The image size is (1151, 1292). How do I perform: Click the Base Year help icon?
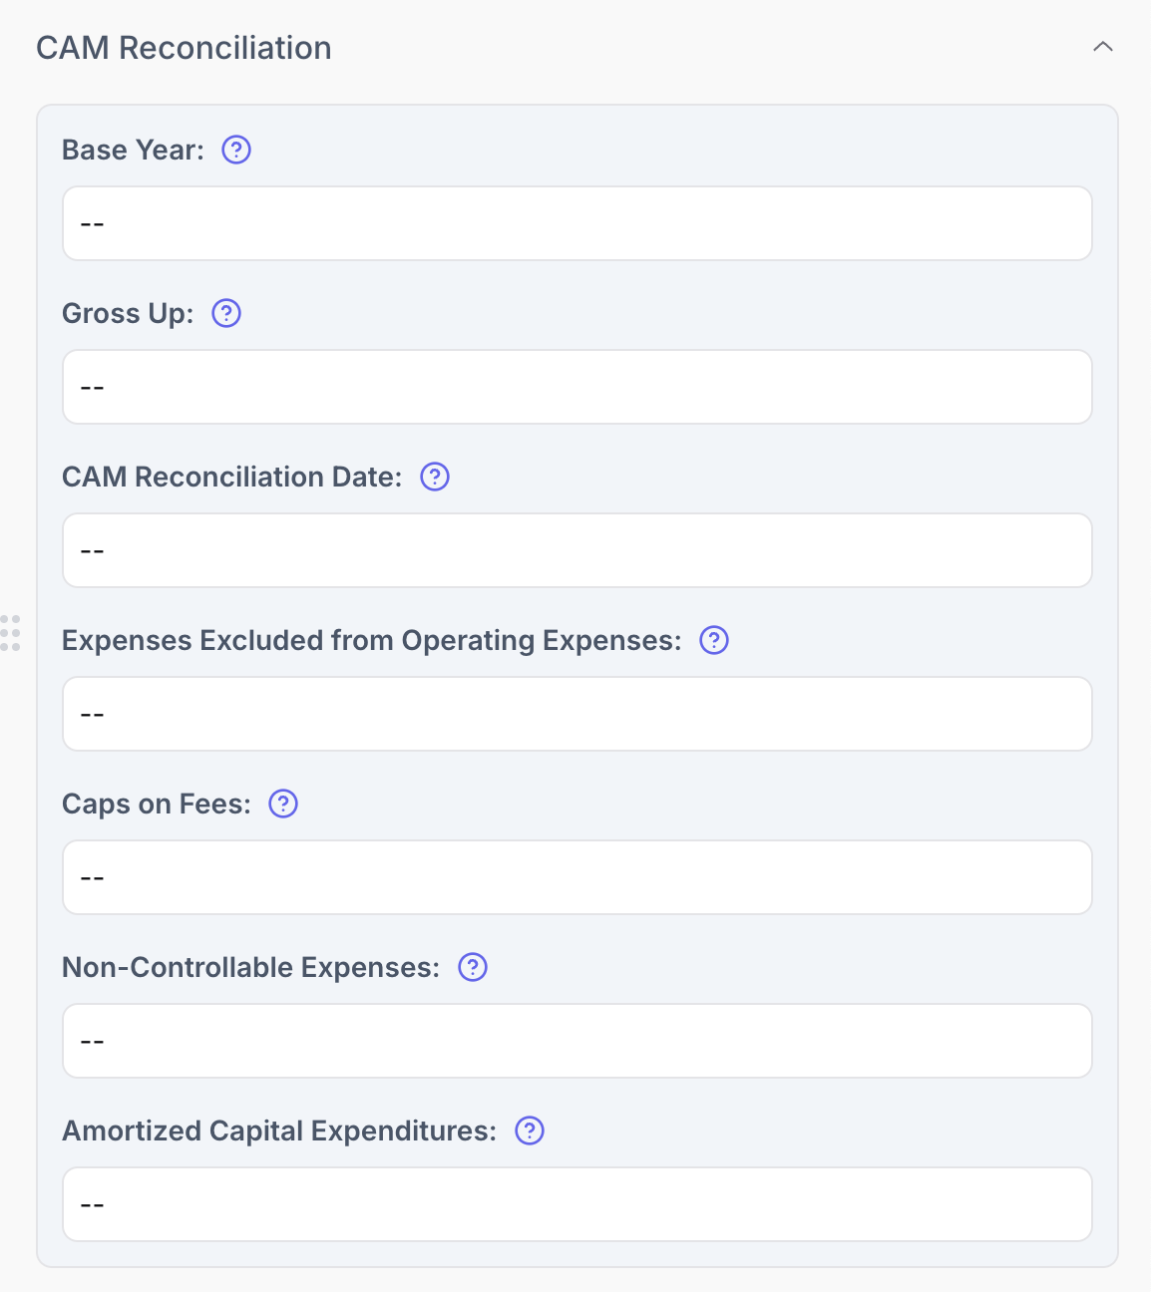236,150
